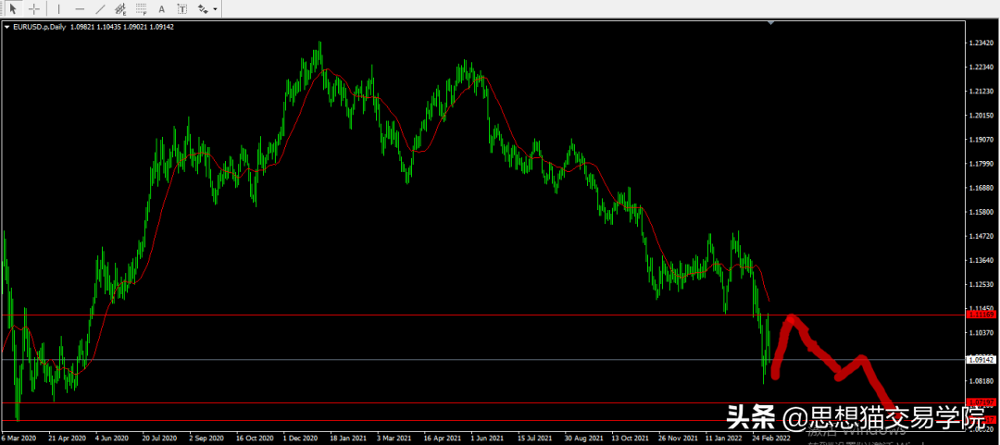The width and height of the screenshot is (1000, 445).
Task: Click the 1.17990 price axis label
Action: pos(981,164)
